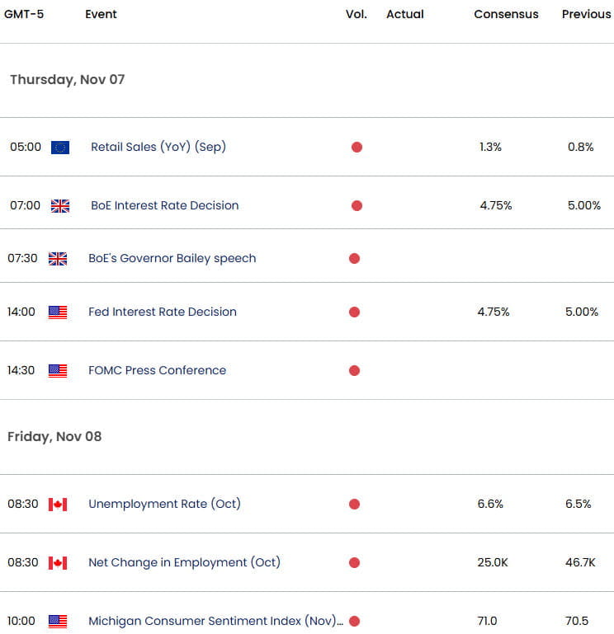Click the red volatility dot for Retail Sales
This screenshot has height=634, width=614.
357,148
